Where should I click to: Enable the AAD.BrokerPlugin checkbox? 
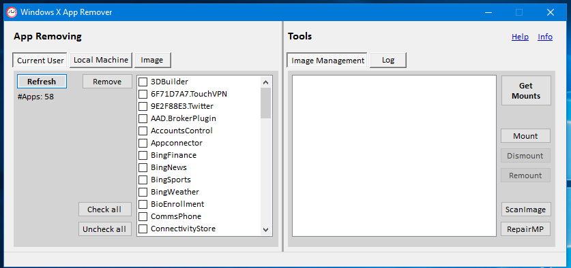pyautogui.click(x=143, y=119)
